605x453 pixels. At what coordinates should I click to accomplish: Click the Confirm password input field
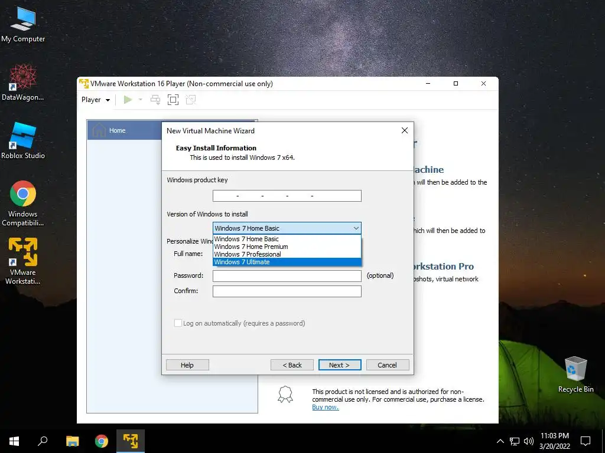[x=287, y=291]
